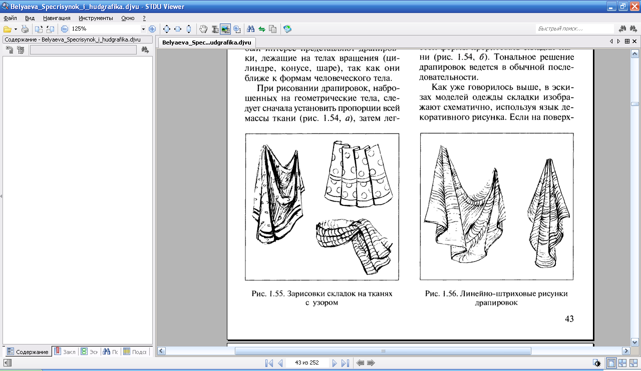Click the fit whole page icon

pos(167,29)
